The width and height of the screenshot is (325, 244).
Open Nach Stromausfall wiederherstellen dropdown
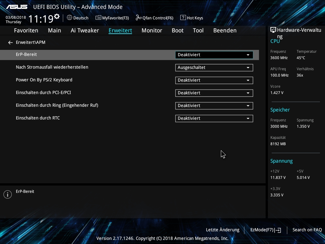click(x=214, y=68)
